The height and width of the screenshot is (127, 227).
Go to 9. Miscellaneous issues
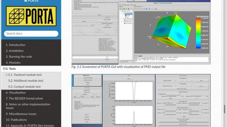coord(21,114)
